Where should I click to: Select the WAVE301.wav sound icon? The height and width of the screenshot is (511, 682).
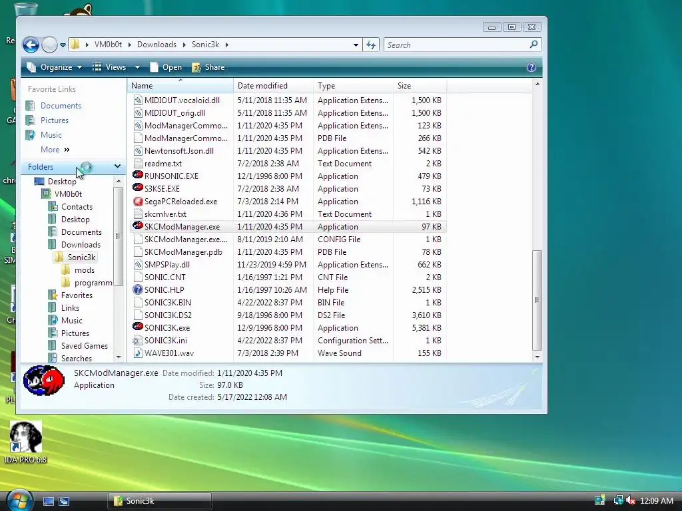click(x=138, y=353)
